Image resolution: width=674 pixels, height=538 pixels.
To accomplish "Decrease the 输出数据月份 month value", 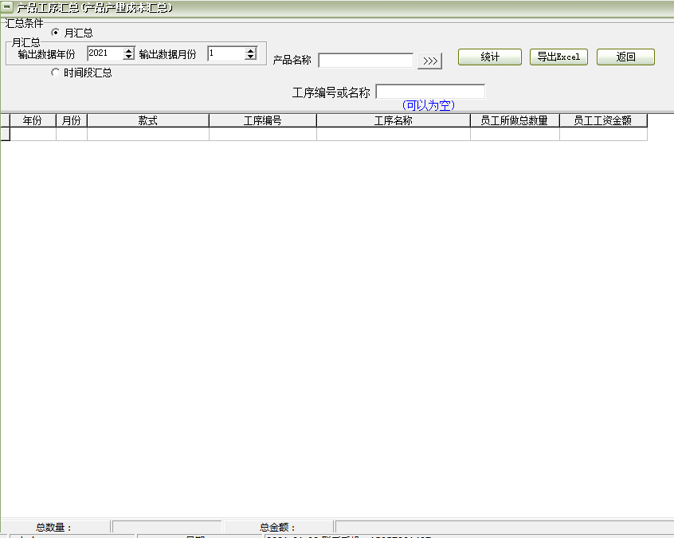I will pos(250,57).
